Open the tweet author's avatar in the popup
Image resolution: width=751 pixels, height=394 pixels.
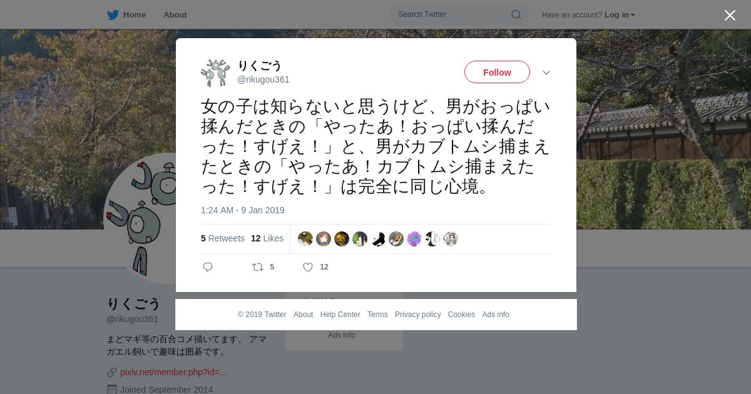pos(215,73)
